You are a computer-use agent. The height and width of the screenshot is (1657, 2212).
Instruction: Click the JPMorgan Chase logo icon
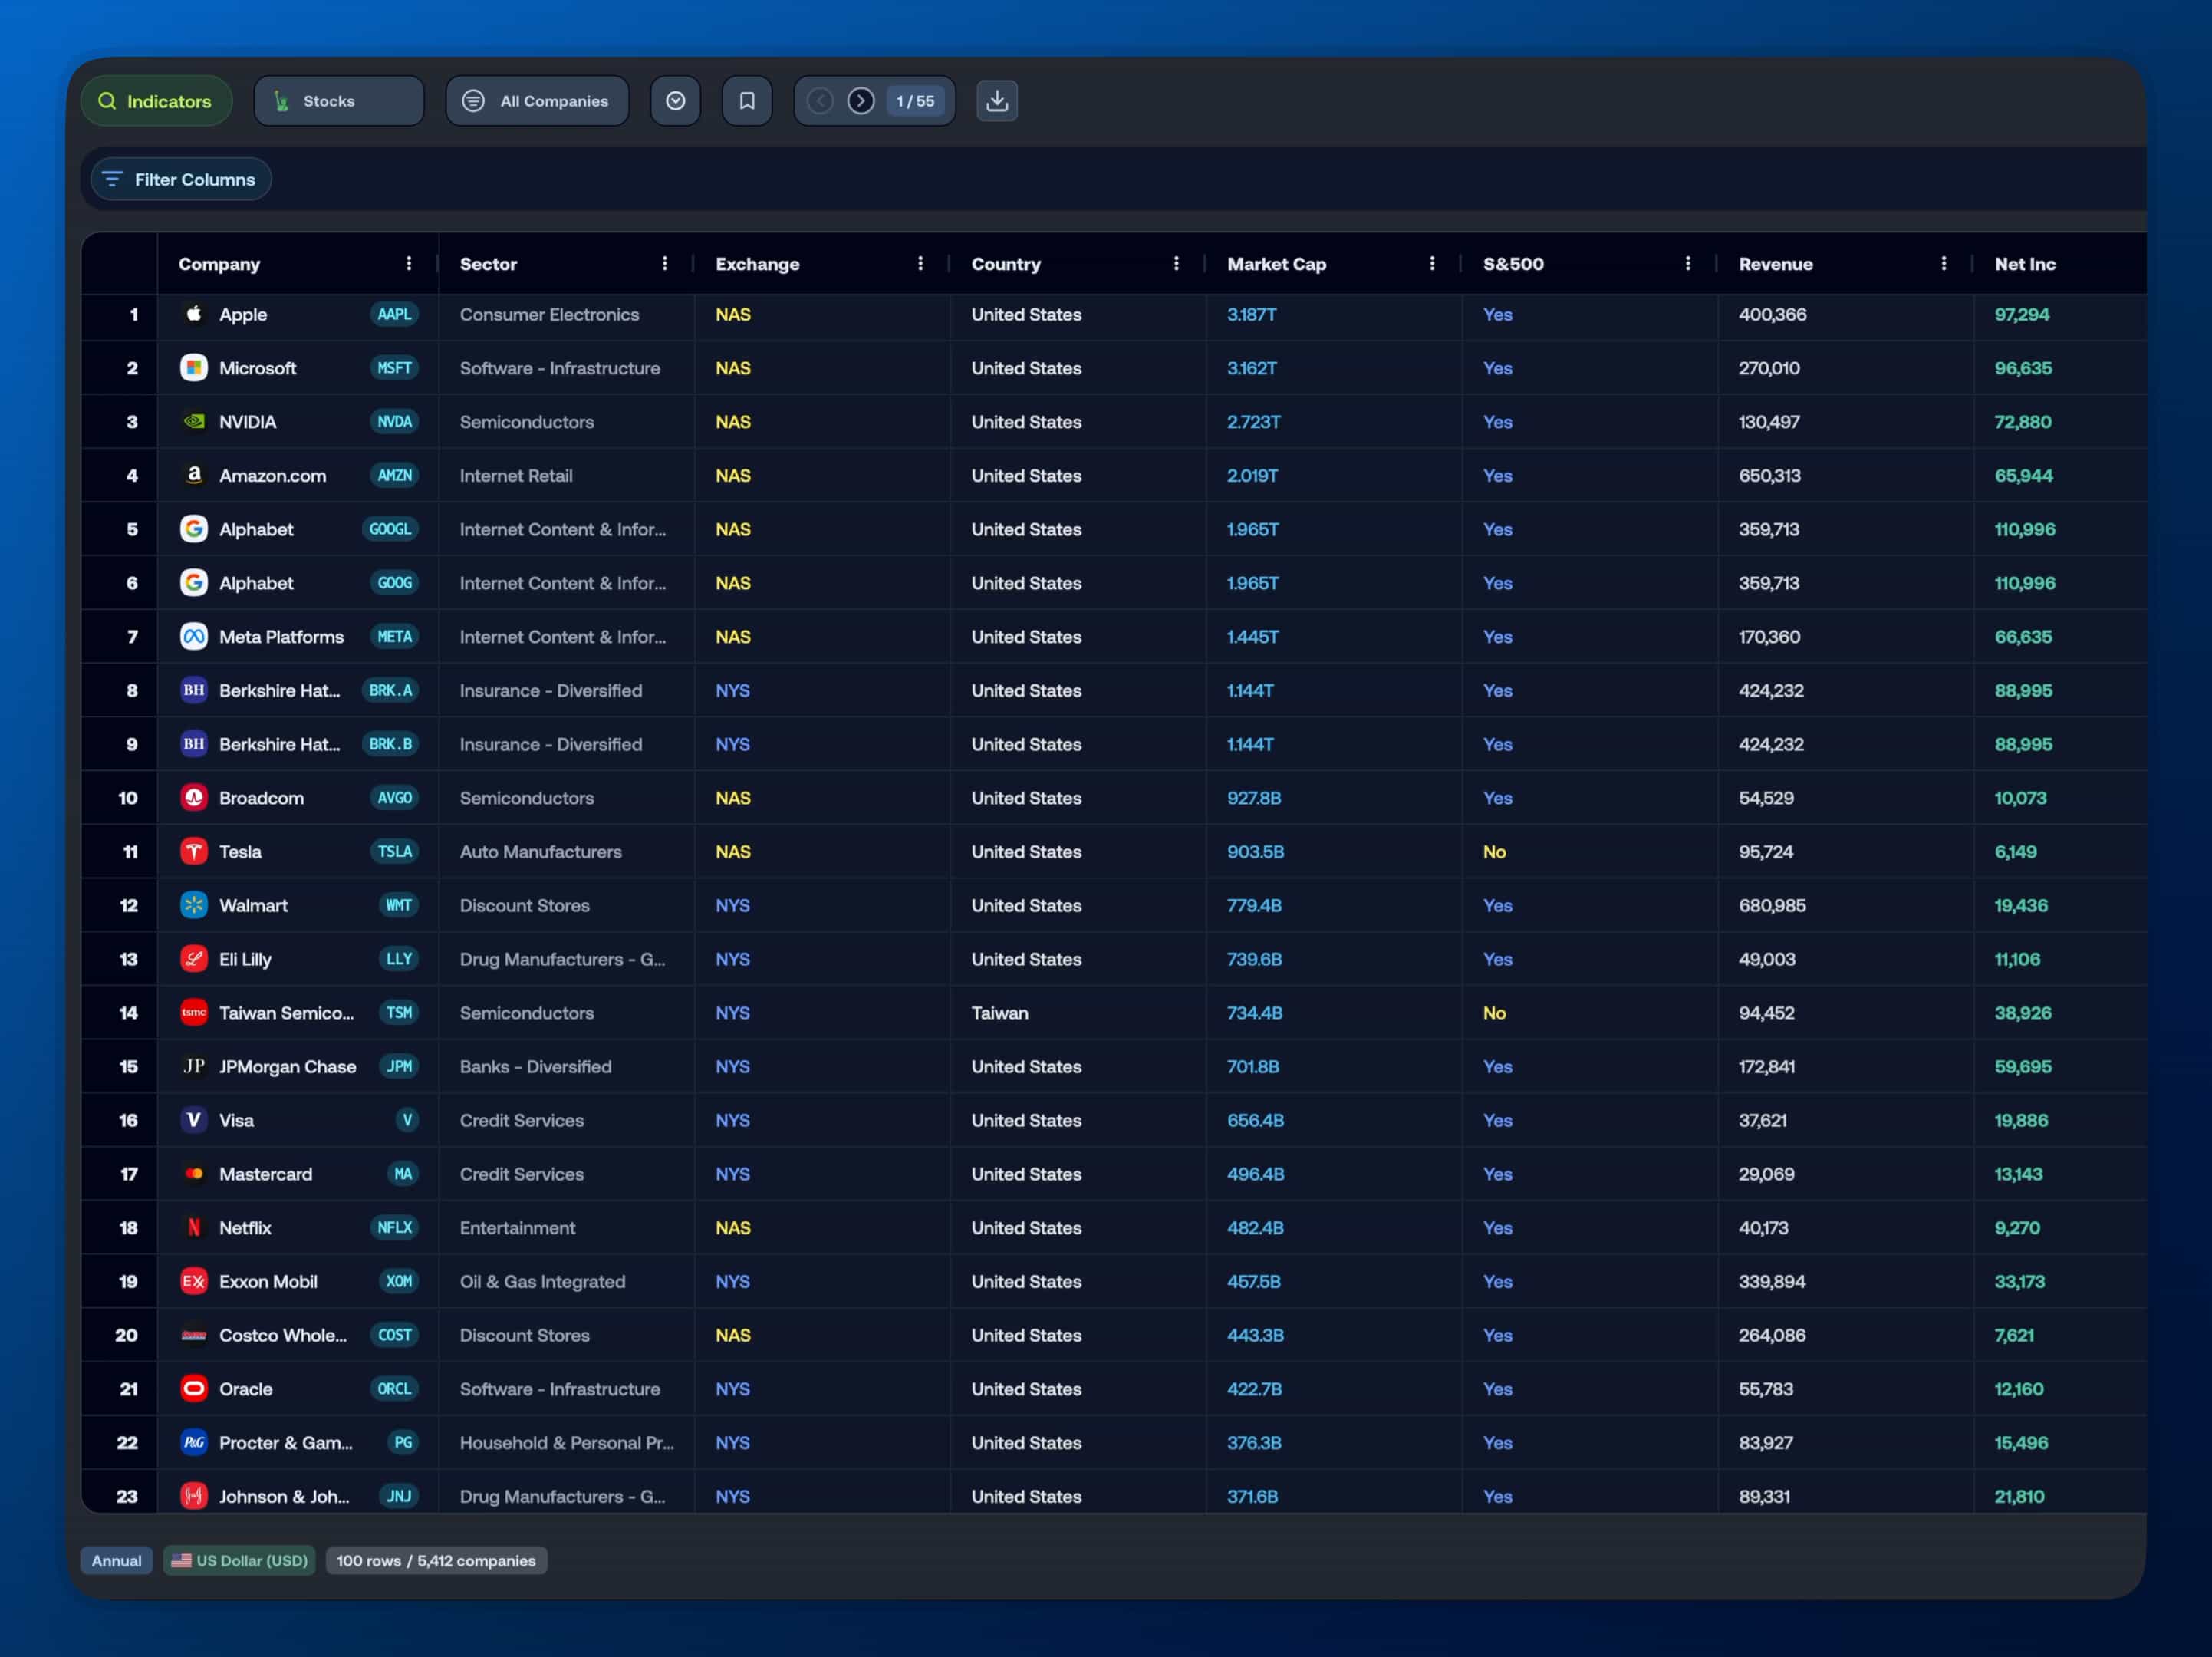(194, 1067)
